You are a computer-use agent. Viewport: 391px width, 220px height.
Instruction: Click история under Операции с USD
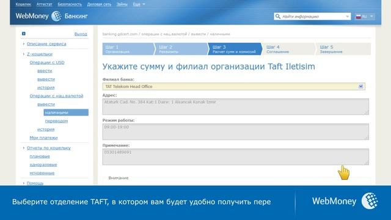[46, 87]
